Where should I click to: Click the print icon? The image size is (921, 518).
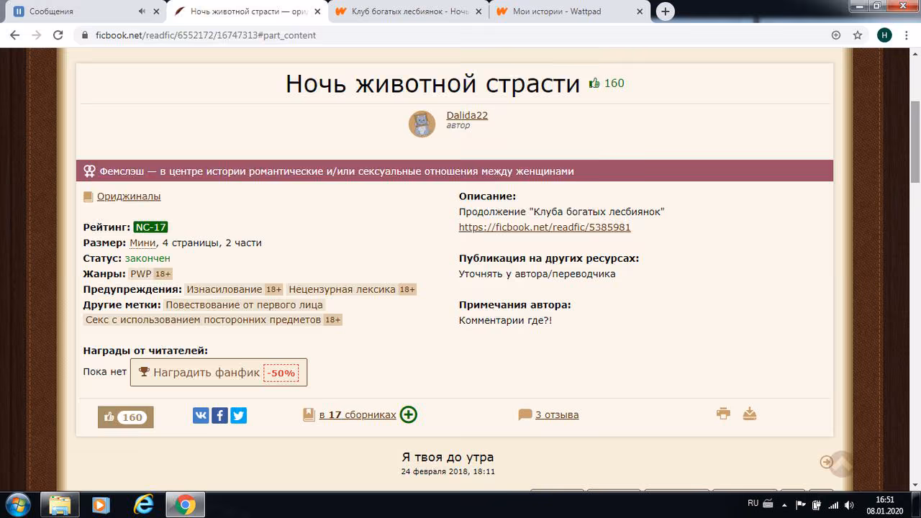(723, 414)
